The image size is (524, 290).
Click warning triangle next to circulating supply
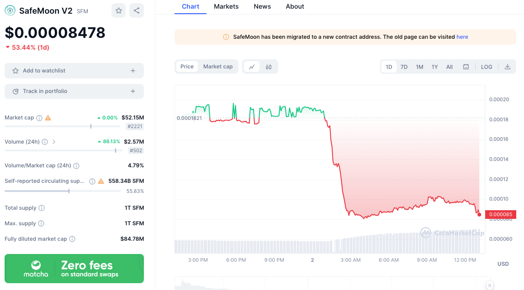click(101, 181)
